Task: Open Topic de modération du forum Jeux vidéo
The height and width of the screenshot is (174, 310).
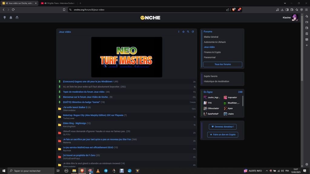Action: pos(84,92)
